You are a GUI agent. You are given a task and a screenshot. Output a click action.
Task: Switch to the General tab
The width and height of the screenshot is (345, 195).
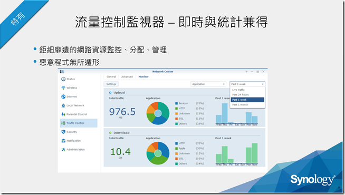coord(111,77)
